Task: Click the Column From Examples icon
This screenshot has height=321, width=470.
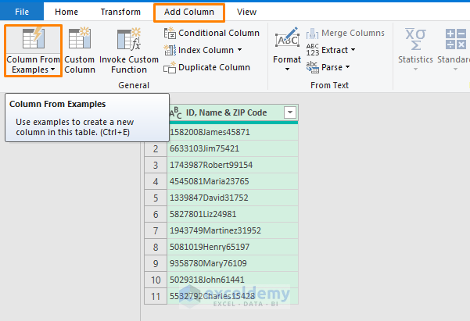Action: 32,40
